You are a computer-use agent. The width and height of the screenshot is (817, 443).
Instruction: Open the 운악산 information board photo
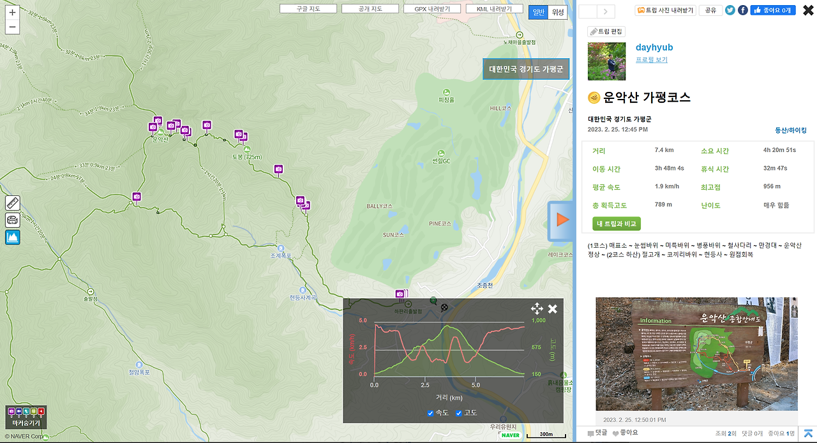click(696, 354)
